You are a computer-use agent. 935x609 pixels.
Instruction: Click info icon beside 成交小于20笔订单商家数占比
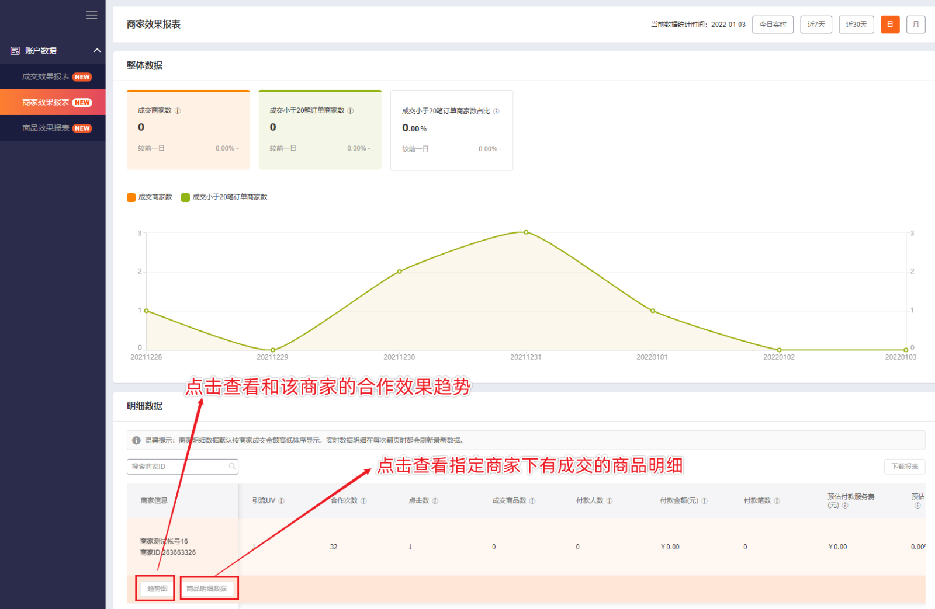pos(496,112)
